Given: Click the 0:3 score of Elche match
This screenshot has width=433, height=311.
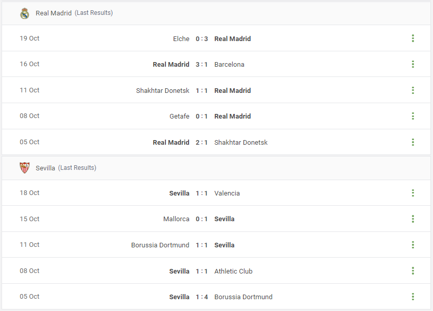Looking at the screenshot, I should click(201, 39).
